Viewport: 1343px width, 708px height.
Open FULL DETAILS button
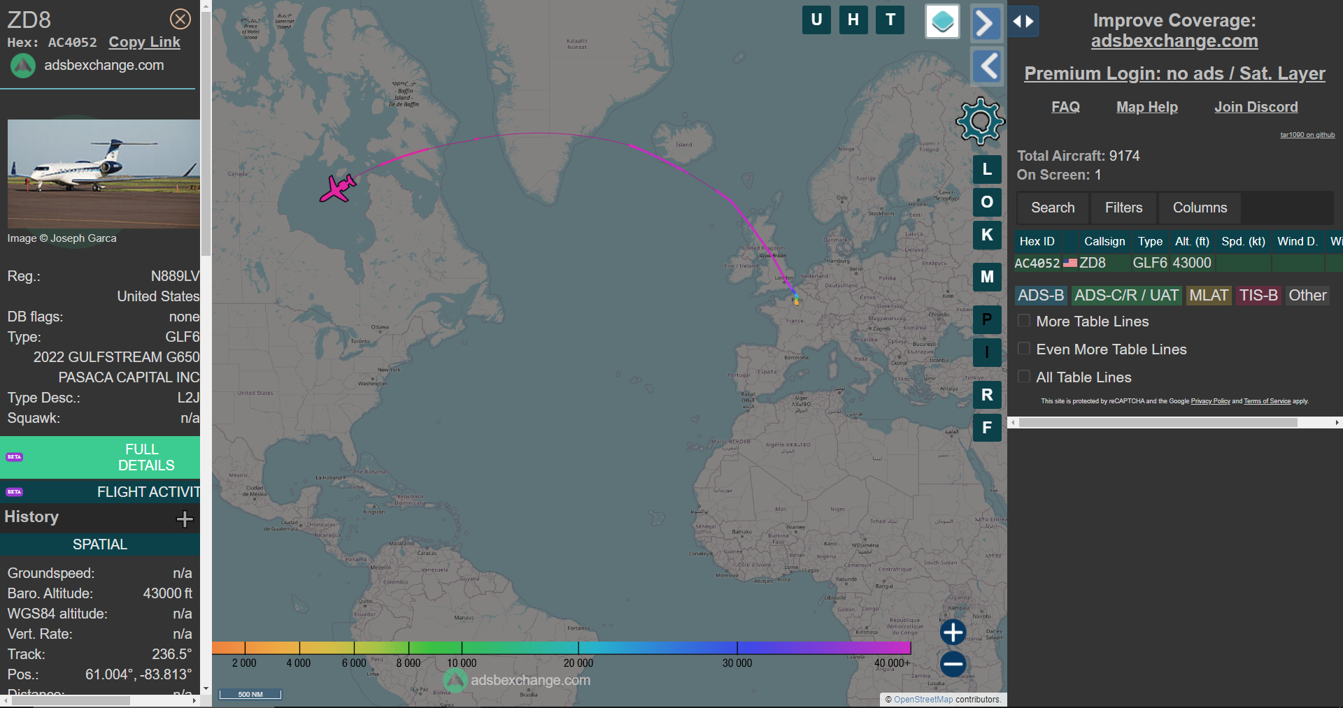tap(100, 457)
